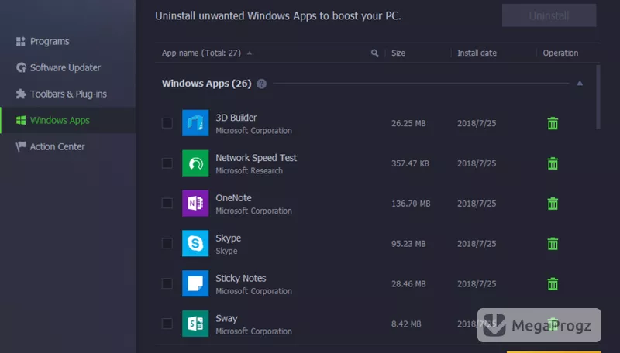Viewport: 620px width, 353px height.
Task: Toggle sort arrow next to App name
Action: click(250, 53)
